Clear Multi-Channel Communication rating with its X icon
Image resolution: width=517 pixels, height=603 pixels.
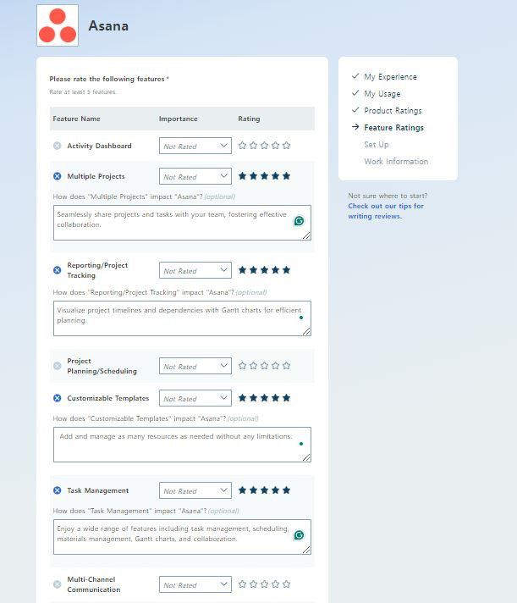58,584
